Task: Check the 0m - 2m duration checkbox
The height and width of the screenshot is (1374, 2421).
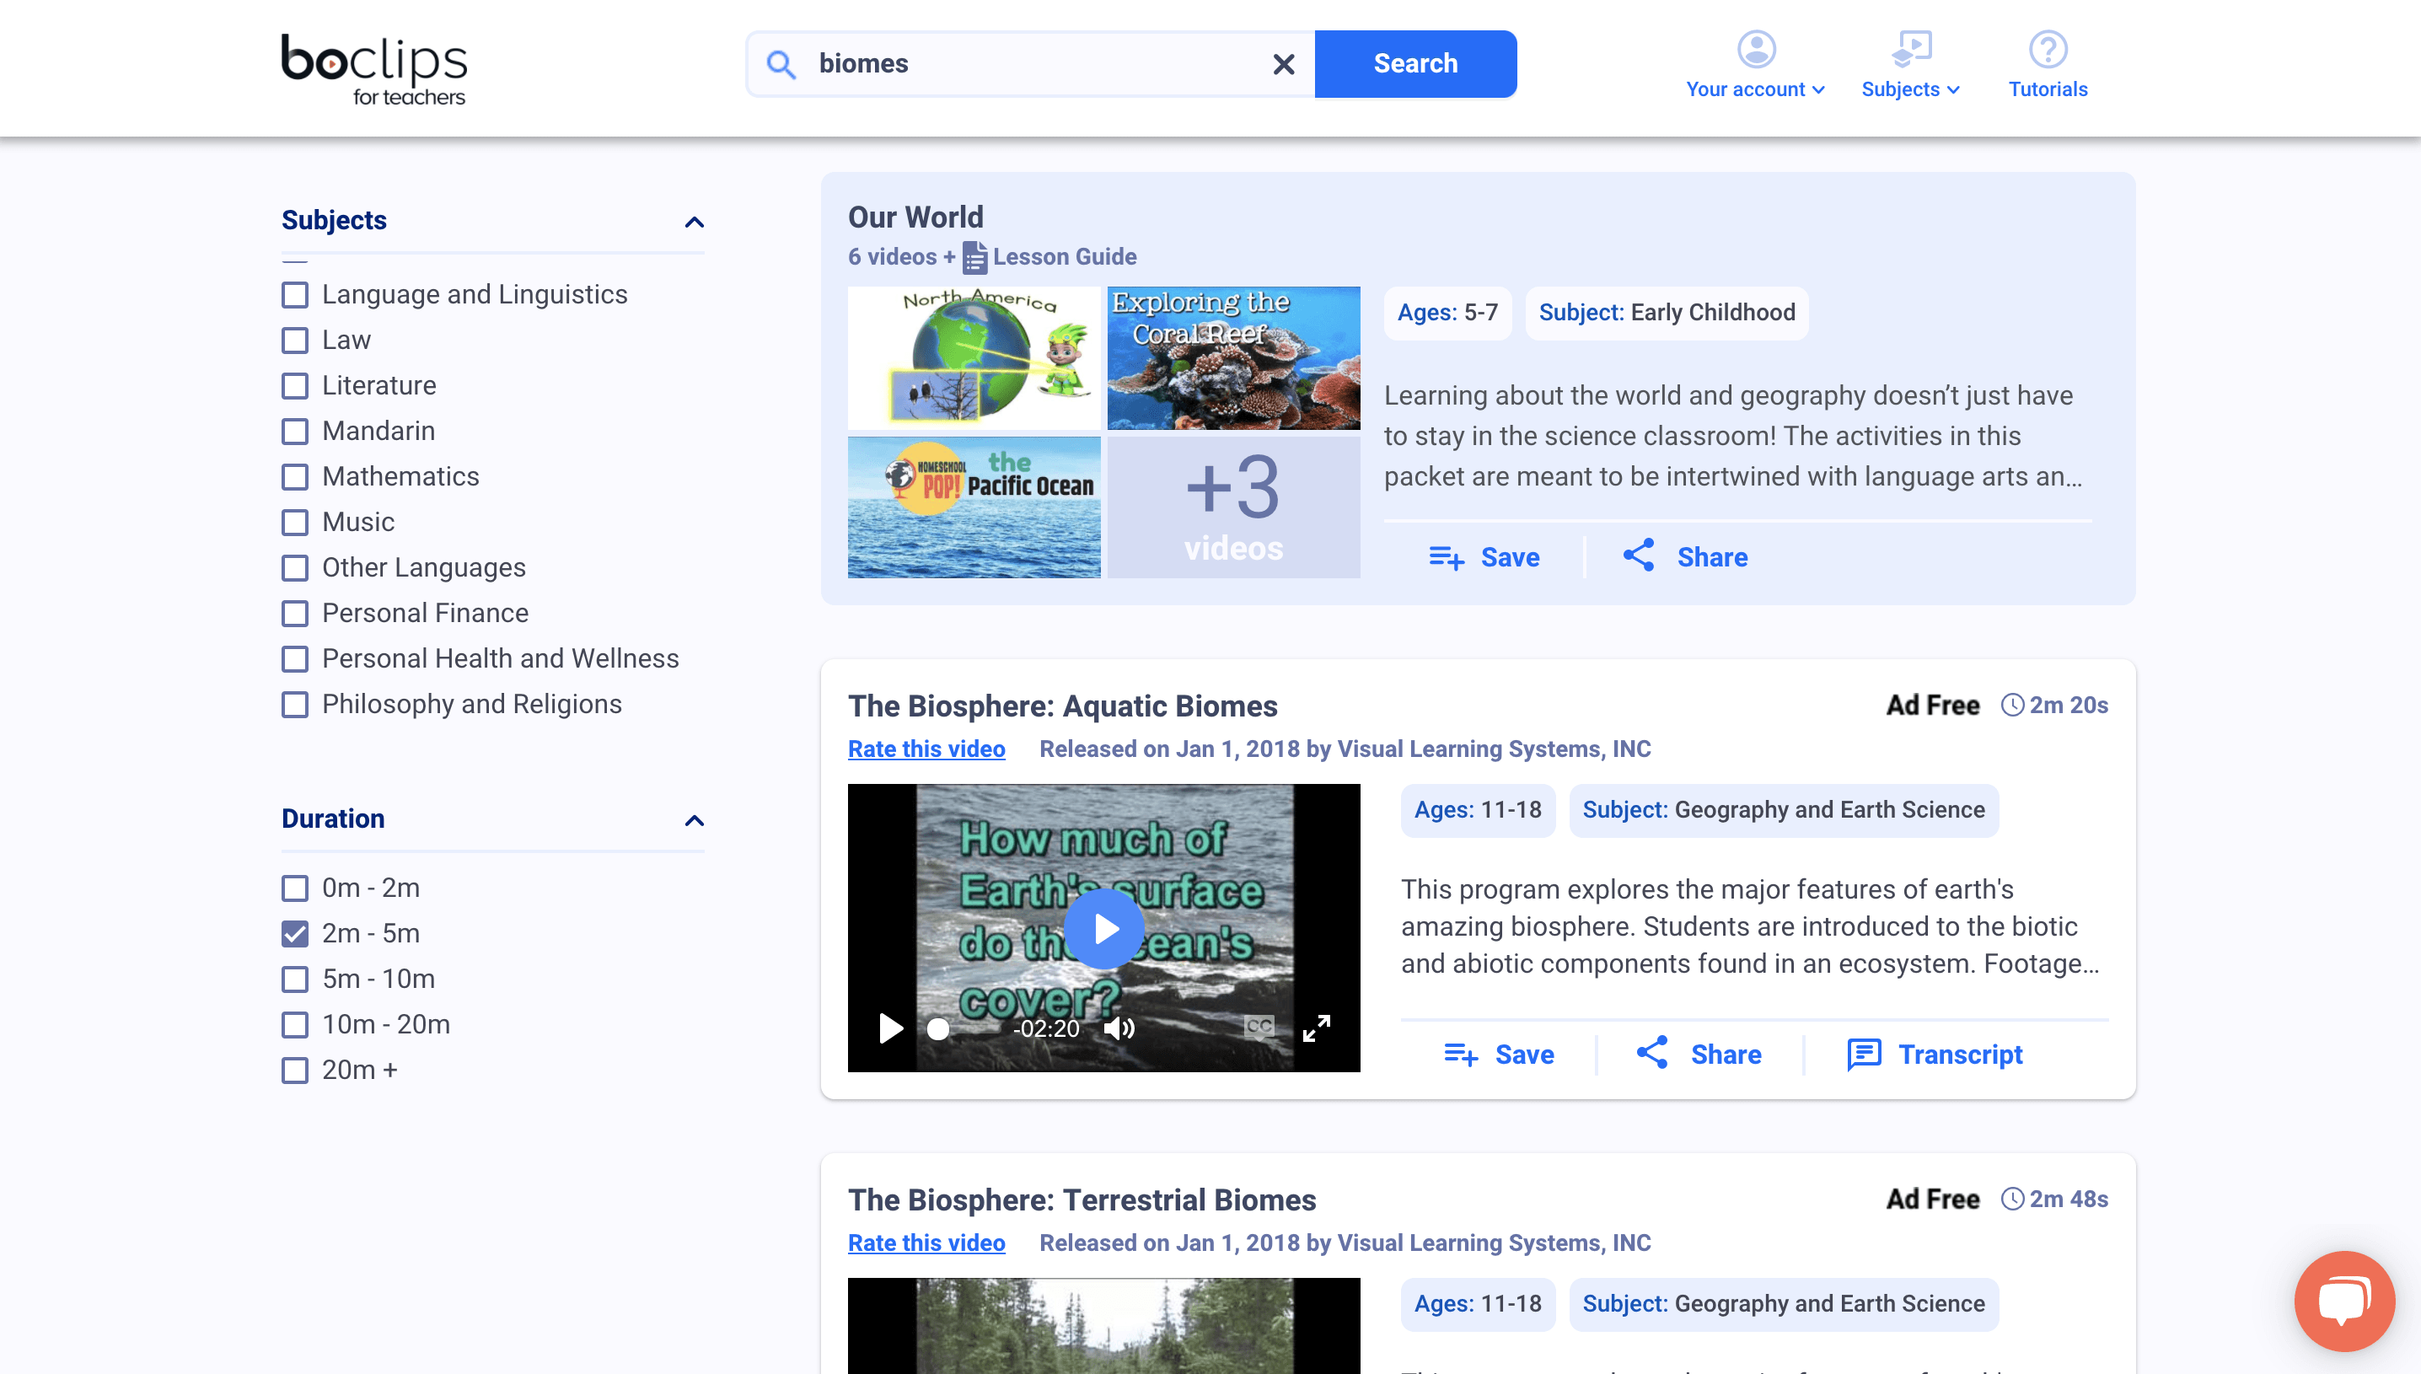Action: pyautogui.click(x=294, y=888)
